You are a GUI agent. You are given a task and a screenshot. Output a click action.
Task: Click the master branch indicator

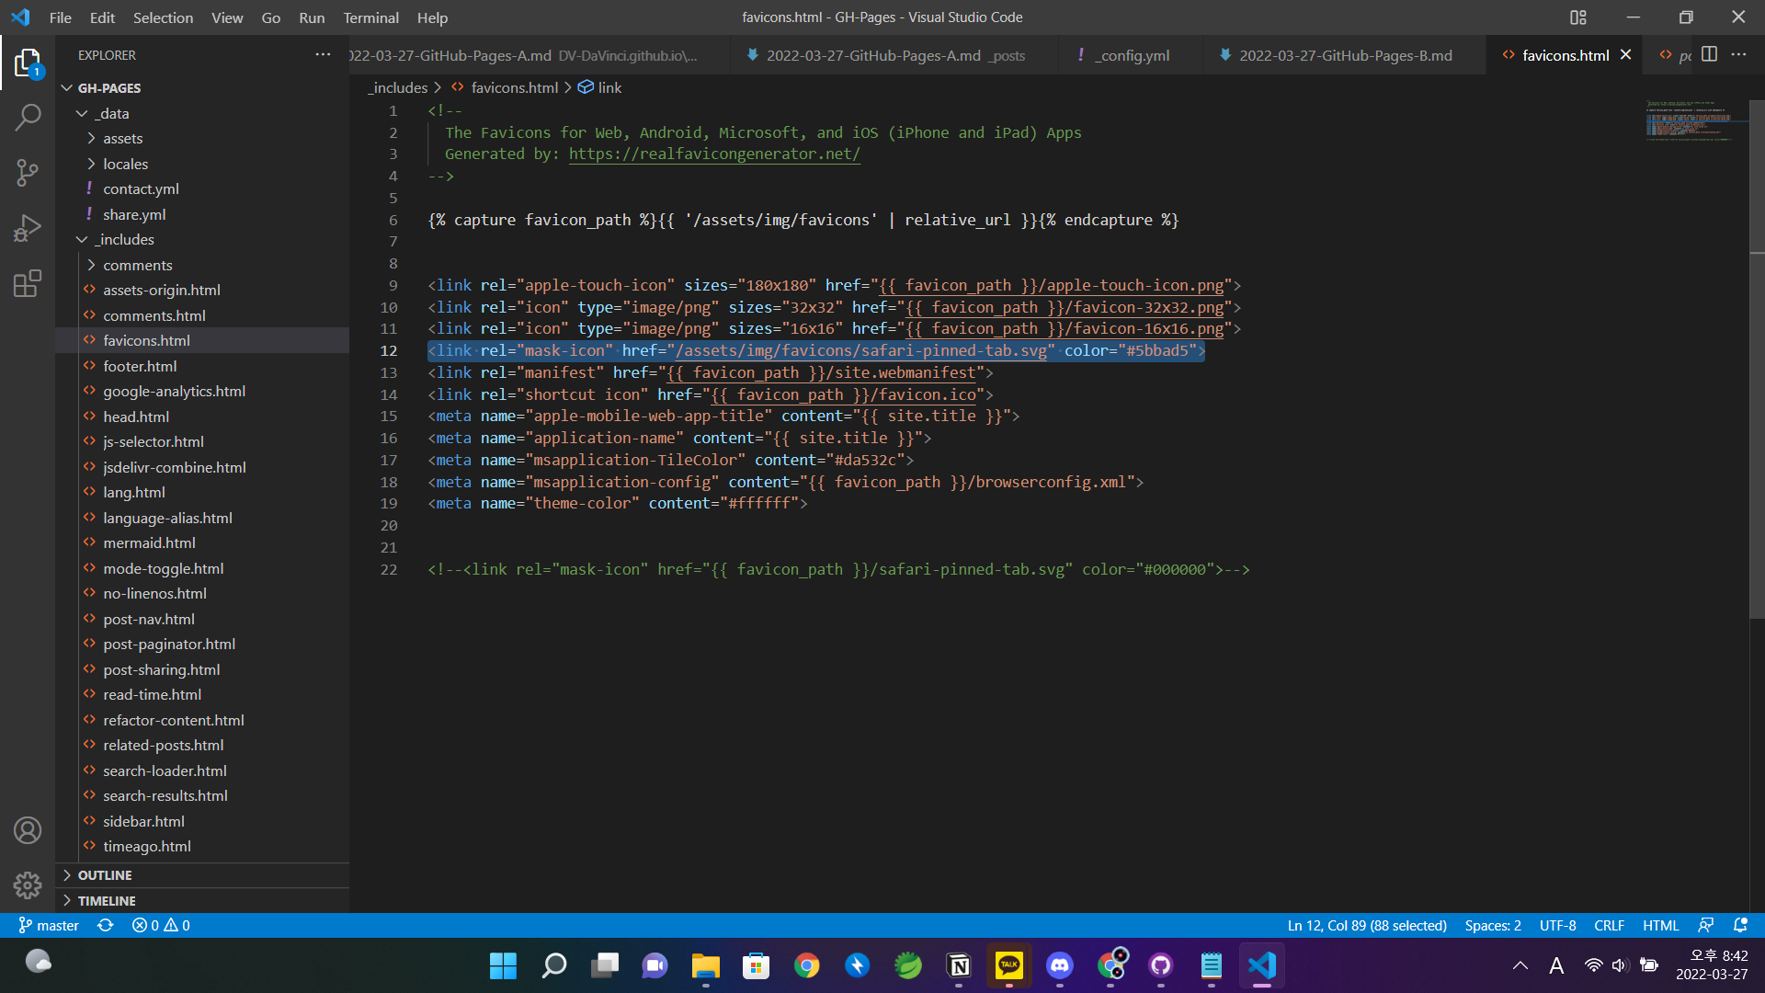49,925
